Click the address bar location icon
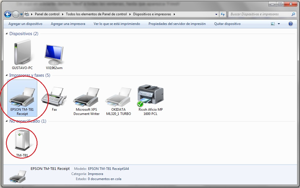Image resolution: width=300 pixels, height=188 pixels. tap(27, 14)
